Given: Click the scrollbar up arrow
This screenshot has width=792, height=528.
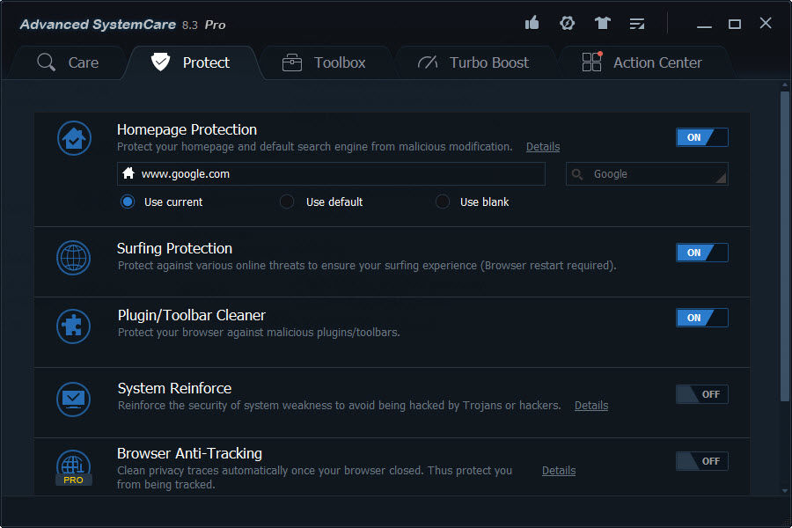Looking at the screenshot, I should (784, 84).
